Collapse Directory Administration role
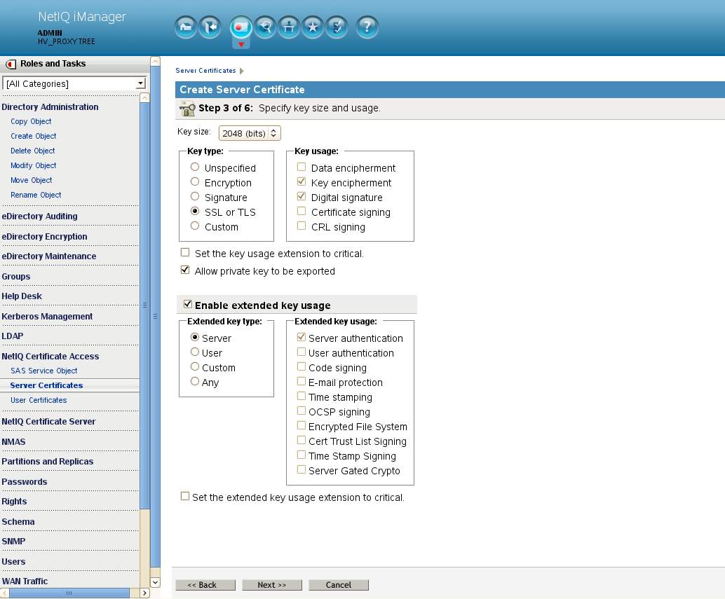 coord(50,107)
